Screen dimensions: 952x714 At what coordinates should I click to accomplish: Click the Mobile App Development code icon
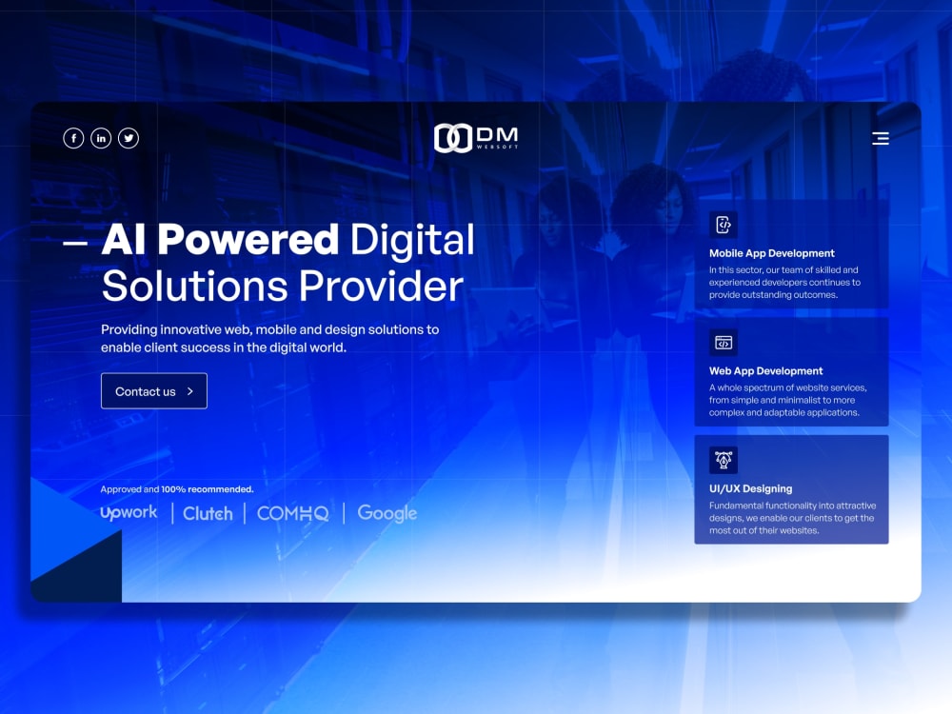[724, 225]
